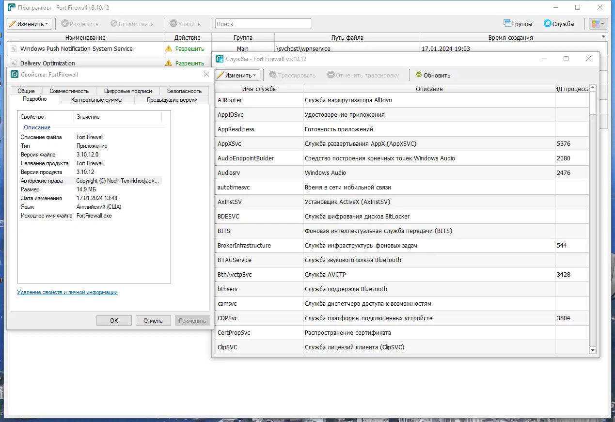Click the scroll up arrow of the Службы list
The image size is (615, 422).
click(x=593, y=88)
